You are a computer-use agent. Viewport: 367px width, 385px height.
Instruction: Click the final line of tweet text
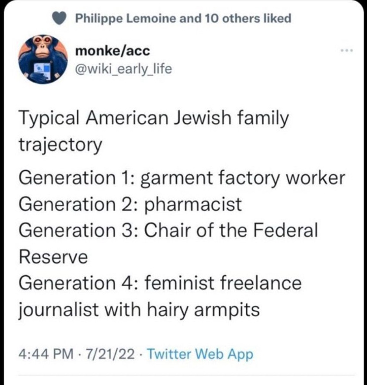click(x=139, y=309)
